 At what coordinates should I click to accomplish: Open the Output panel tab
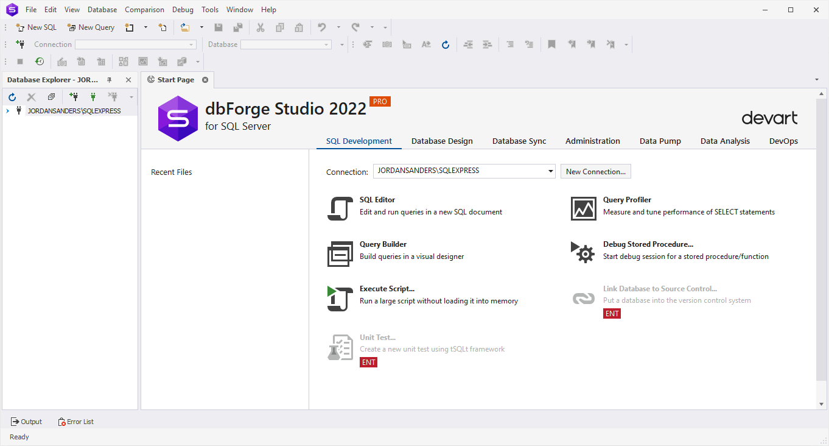point(27,422)
